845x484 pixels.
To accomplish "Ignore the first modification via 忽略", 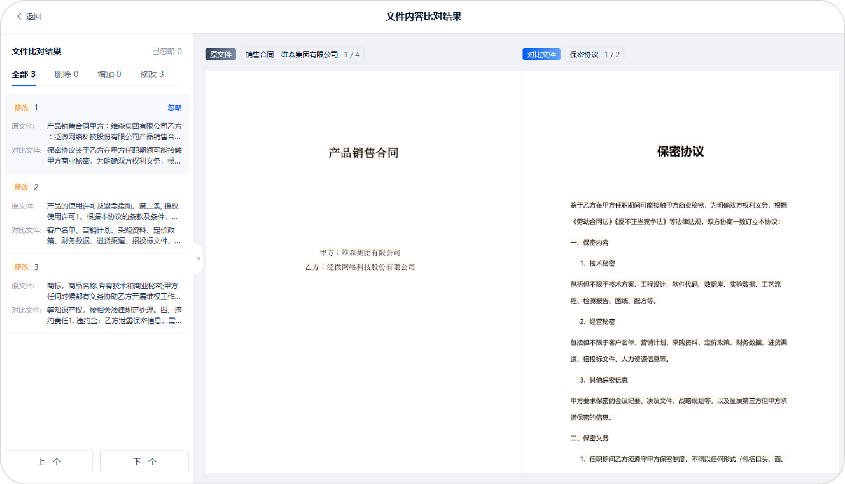I will pyautogui.click(x=174, y=108).
